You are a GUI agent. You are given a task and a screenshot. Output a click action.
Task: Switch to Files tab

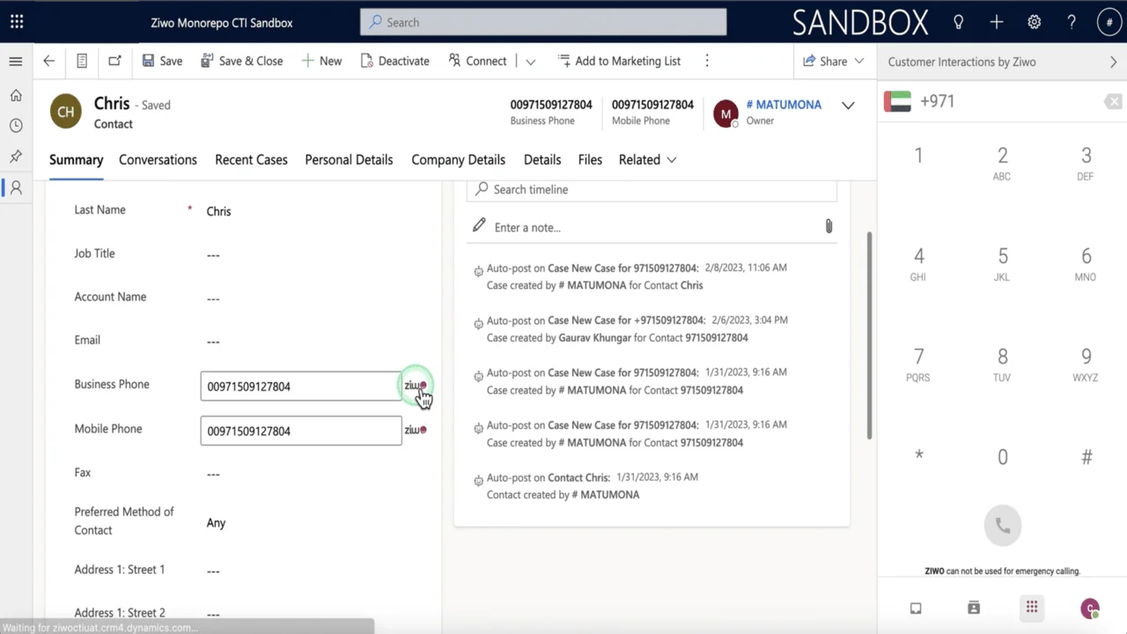point(590,159)
